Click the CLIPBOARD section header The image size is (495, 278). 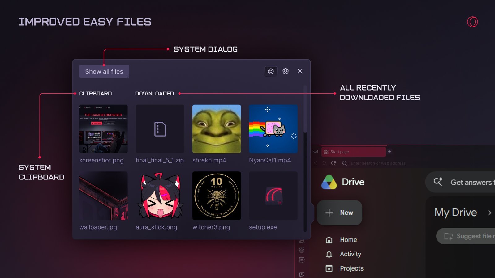point(95,93)
